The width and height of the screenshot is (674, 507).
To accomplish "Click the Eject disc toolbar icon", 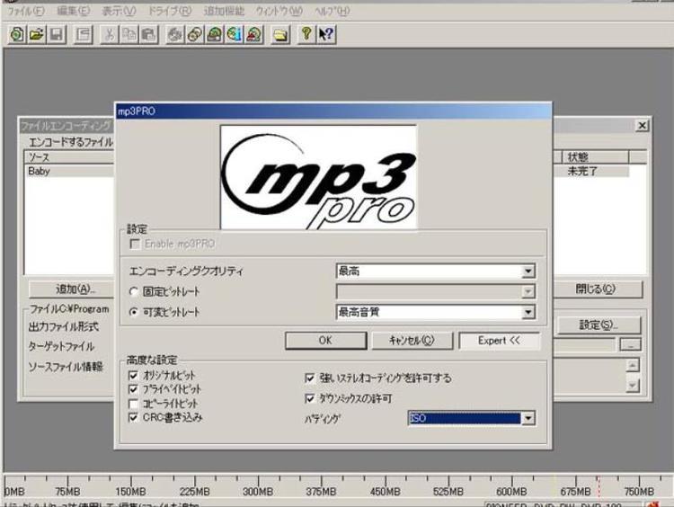I will pos(254,34).
